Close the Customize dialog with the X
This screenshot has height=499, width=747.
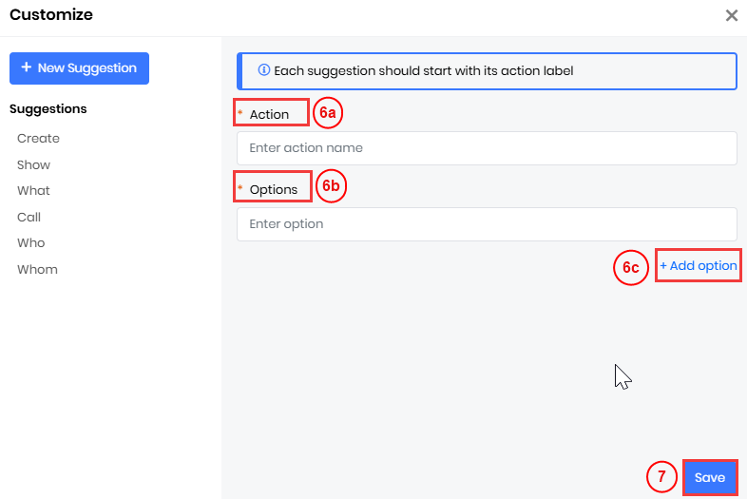pos(731,15)
